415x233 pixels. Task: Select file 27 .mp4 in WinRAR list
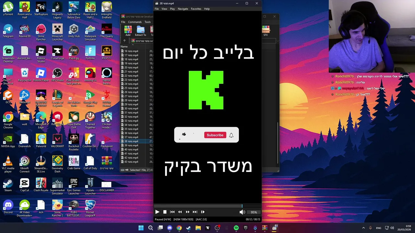point(131,96)
